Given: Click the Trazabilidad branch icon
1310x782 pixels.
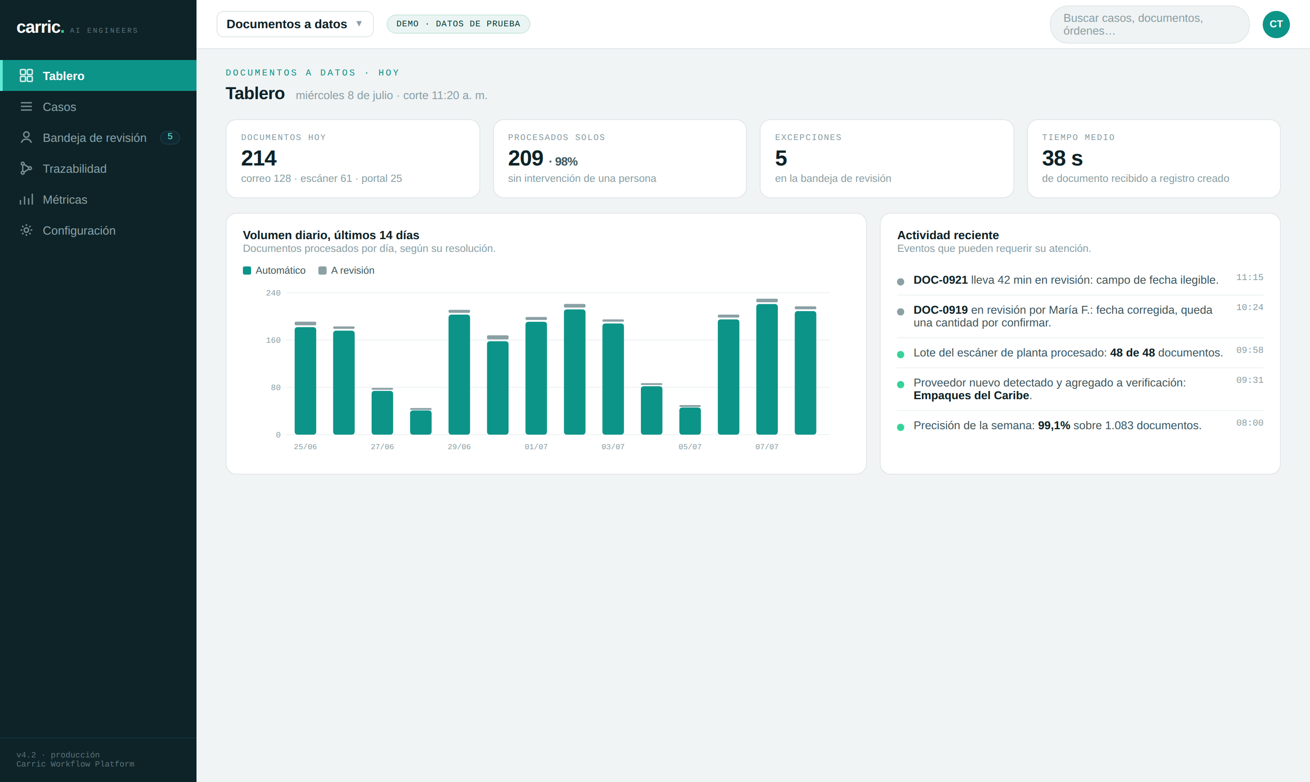Looking at the screenshot, I should point(26,169).
